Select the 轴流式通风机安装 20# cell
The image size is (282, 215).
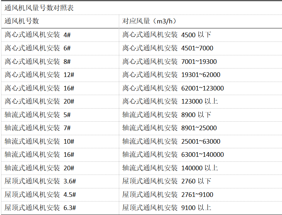tap(39, 168)
